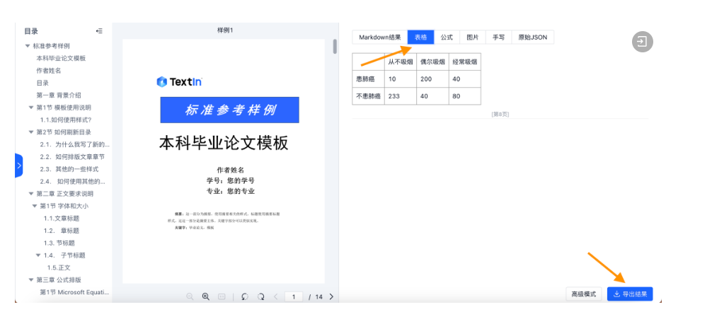Click the 高级模式 button
Image resolution: width=712 pixels, height=336 pixels.
coord(583,294)
